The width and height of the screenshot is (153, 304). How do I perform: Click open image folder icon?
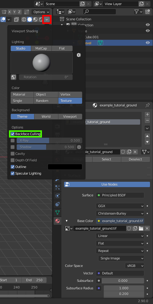point(141,228)
